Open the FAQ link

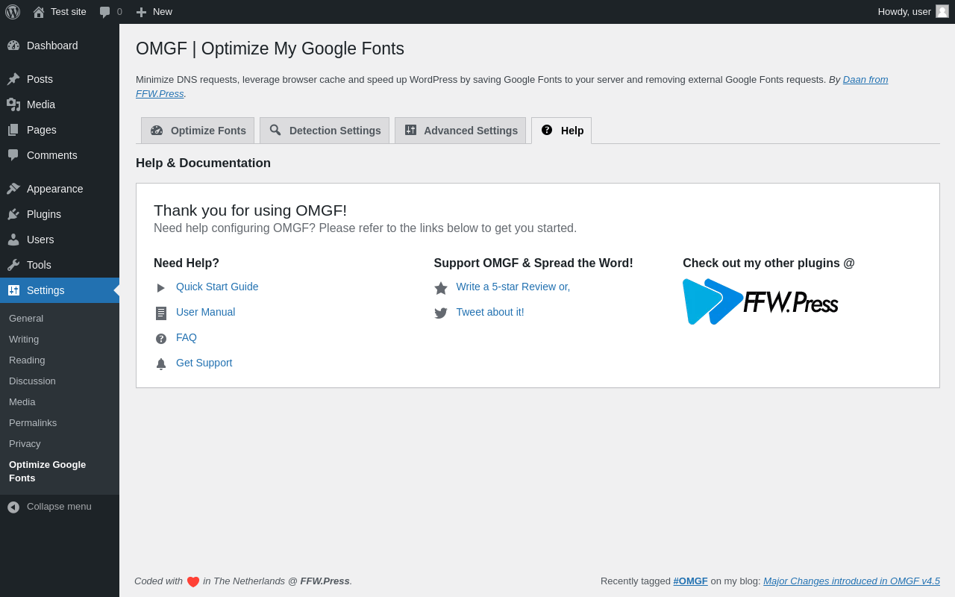coord(187,337)
